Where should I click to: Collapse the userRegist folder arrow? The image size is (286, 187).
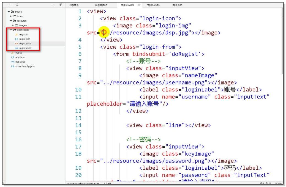click(x=11, y=30)
